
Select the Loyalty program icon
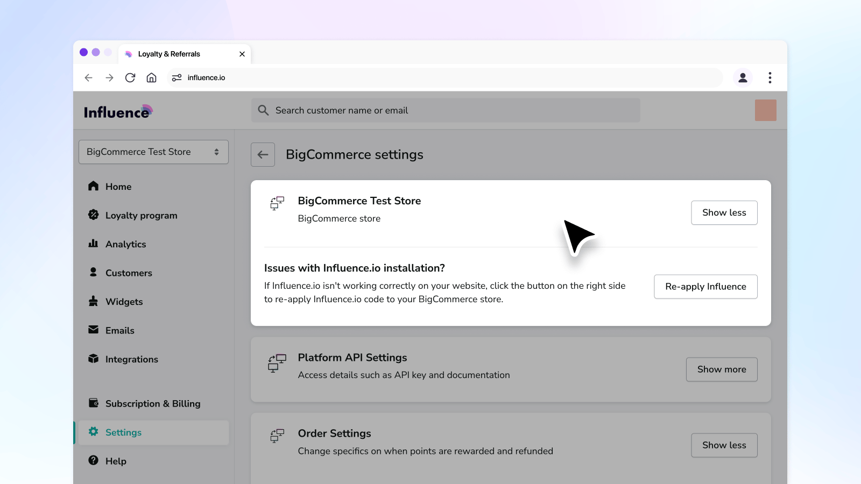coord(94,215)
